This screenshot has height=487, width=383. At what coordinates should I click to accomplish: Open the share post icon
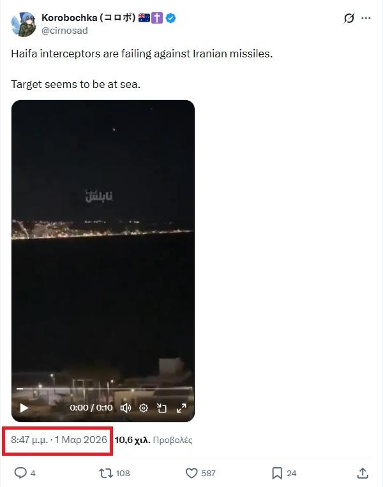363,473
